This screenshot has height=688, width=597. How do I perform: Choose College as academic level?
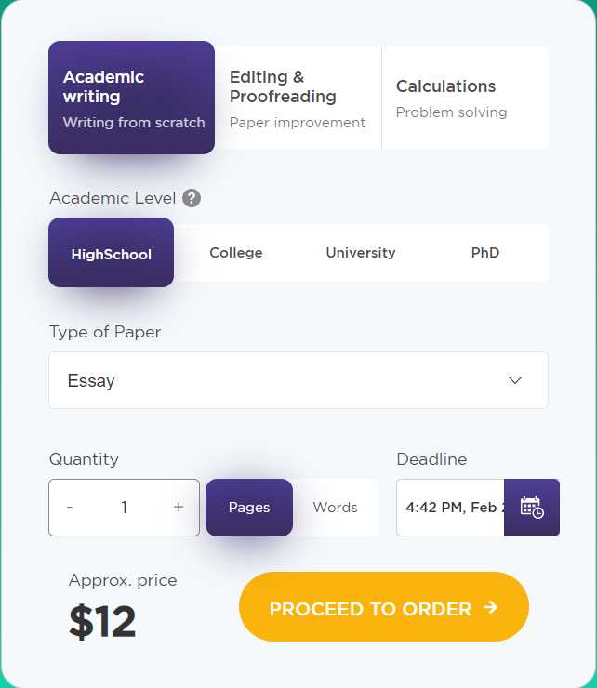coord(235,253)
